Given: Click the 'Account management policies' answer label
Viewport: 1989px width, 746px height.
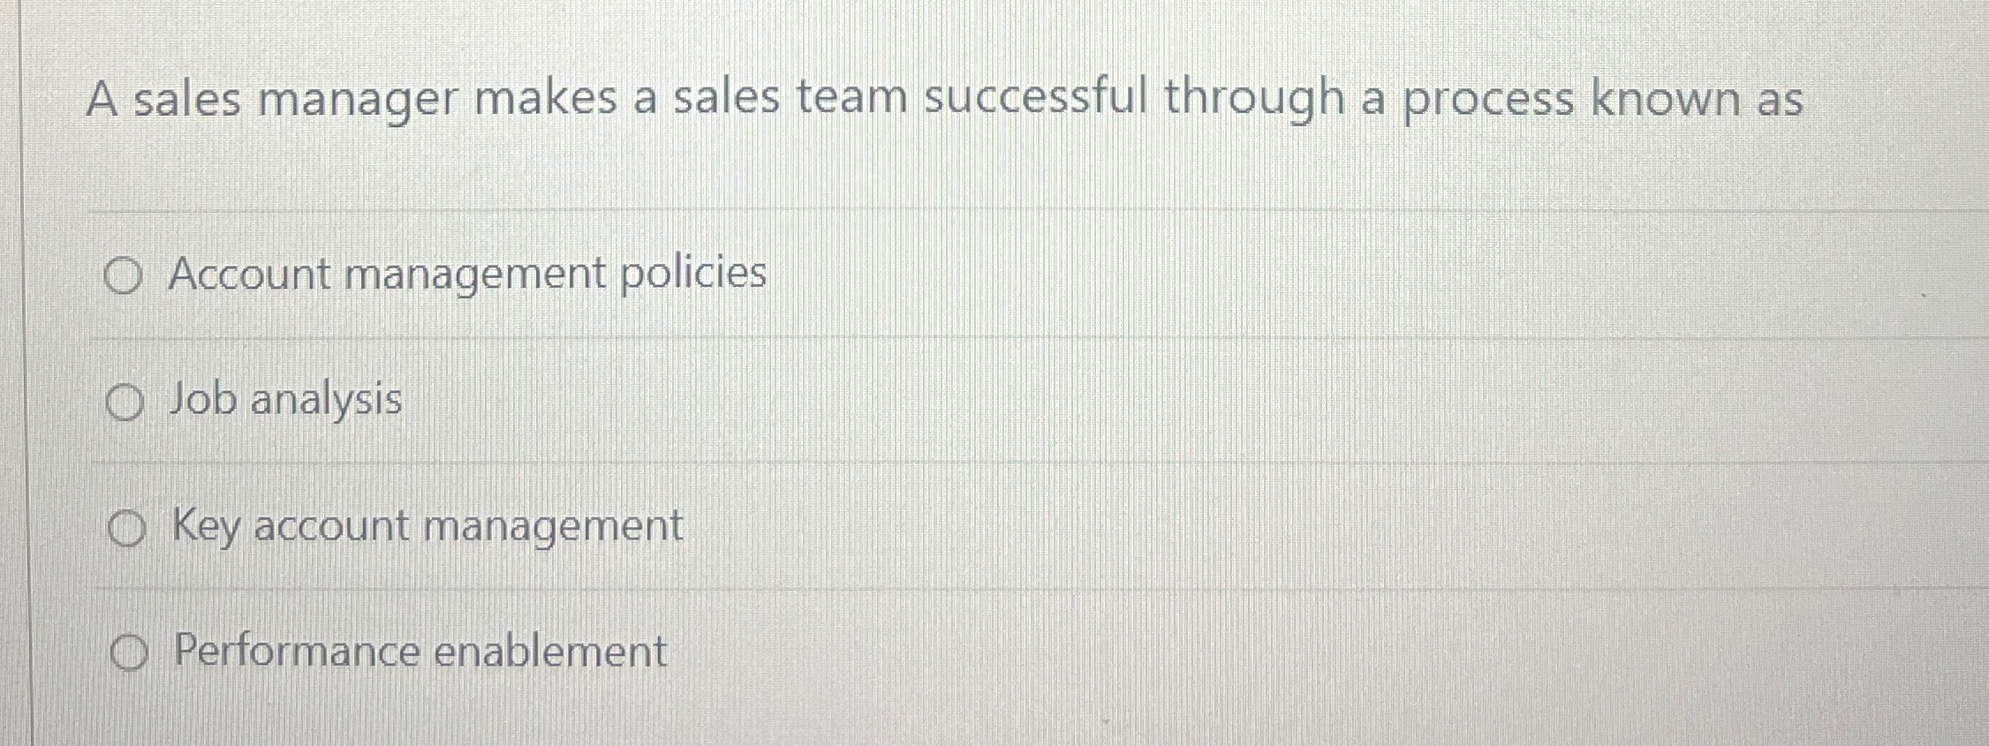Looking at the screenshot, I should 467,275.
